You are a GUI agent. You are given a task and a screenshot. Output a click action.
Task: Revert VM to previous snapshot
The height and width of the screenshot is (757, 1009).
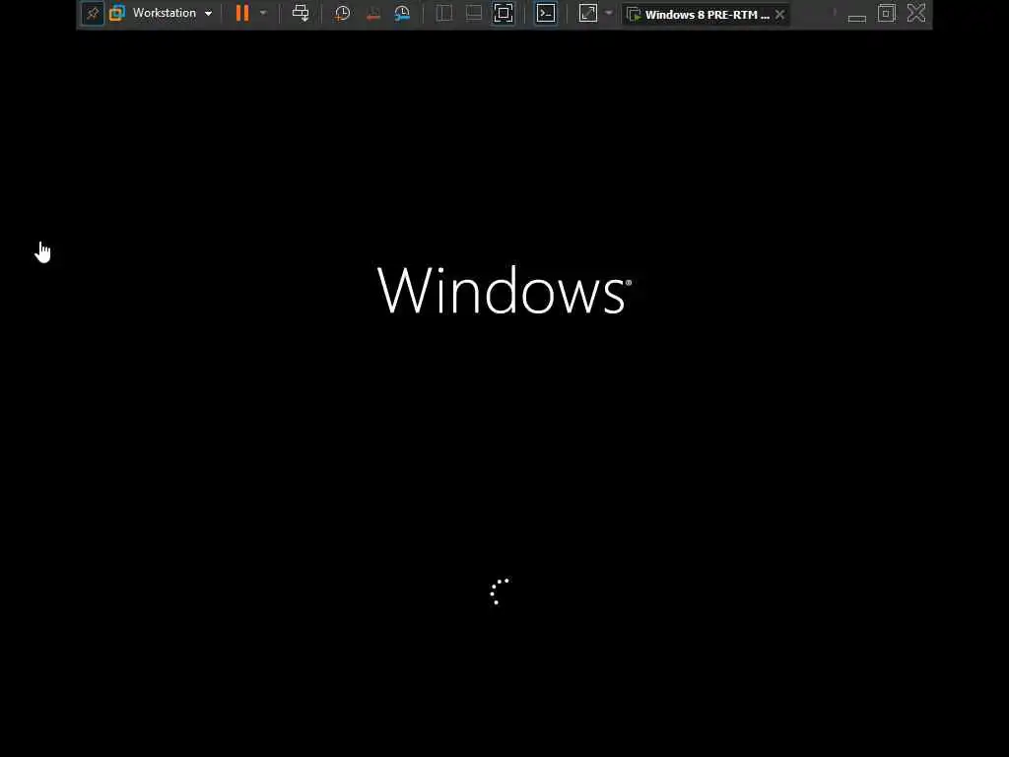[372, 14]
